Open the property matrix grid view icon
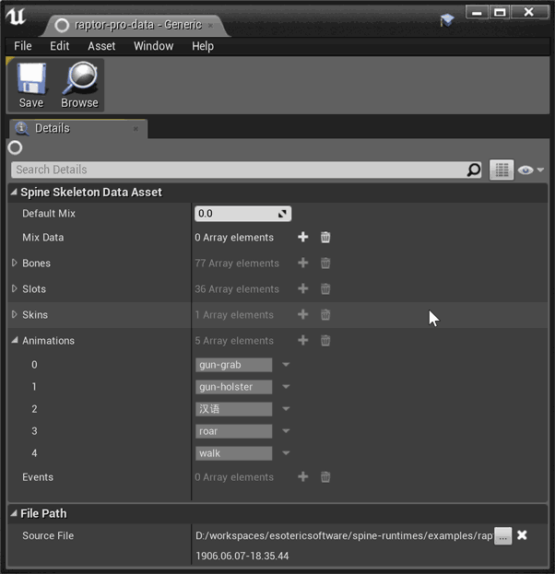 pos(502,170)
